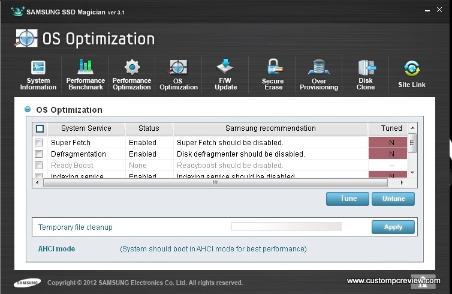
Task: Click the Untune button
Action: click(x=393, y=199)
